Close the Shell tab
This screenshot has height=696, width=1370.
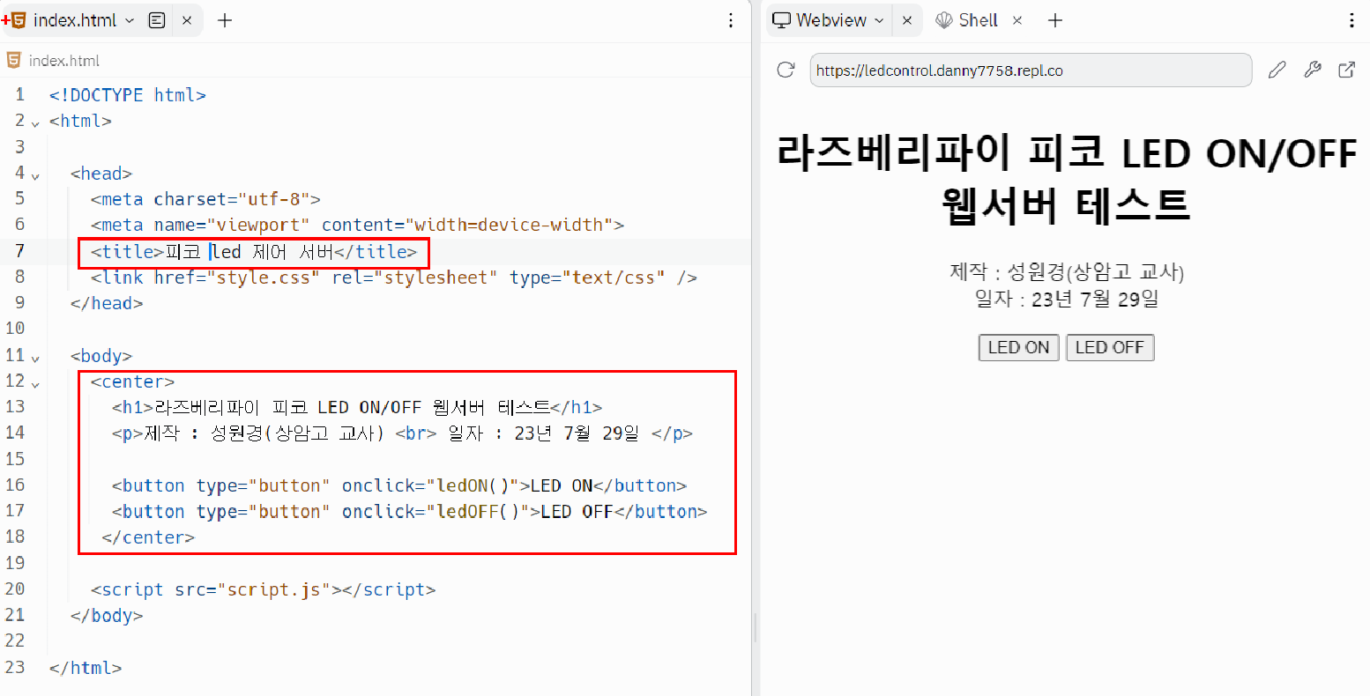pyautogui.click(x=1017, y=20)
